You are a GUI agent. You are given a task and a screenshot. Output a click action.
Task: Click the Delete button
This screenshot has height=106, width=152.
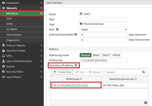pyautogui.click(x=95, y=72)
